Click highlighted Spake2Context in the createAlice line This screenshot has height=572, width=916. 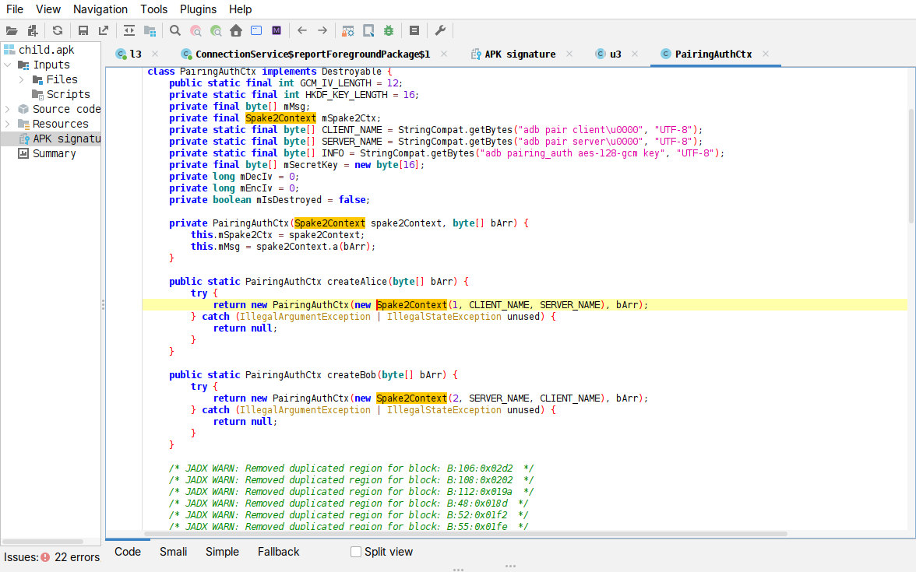click(411, 305)
